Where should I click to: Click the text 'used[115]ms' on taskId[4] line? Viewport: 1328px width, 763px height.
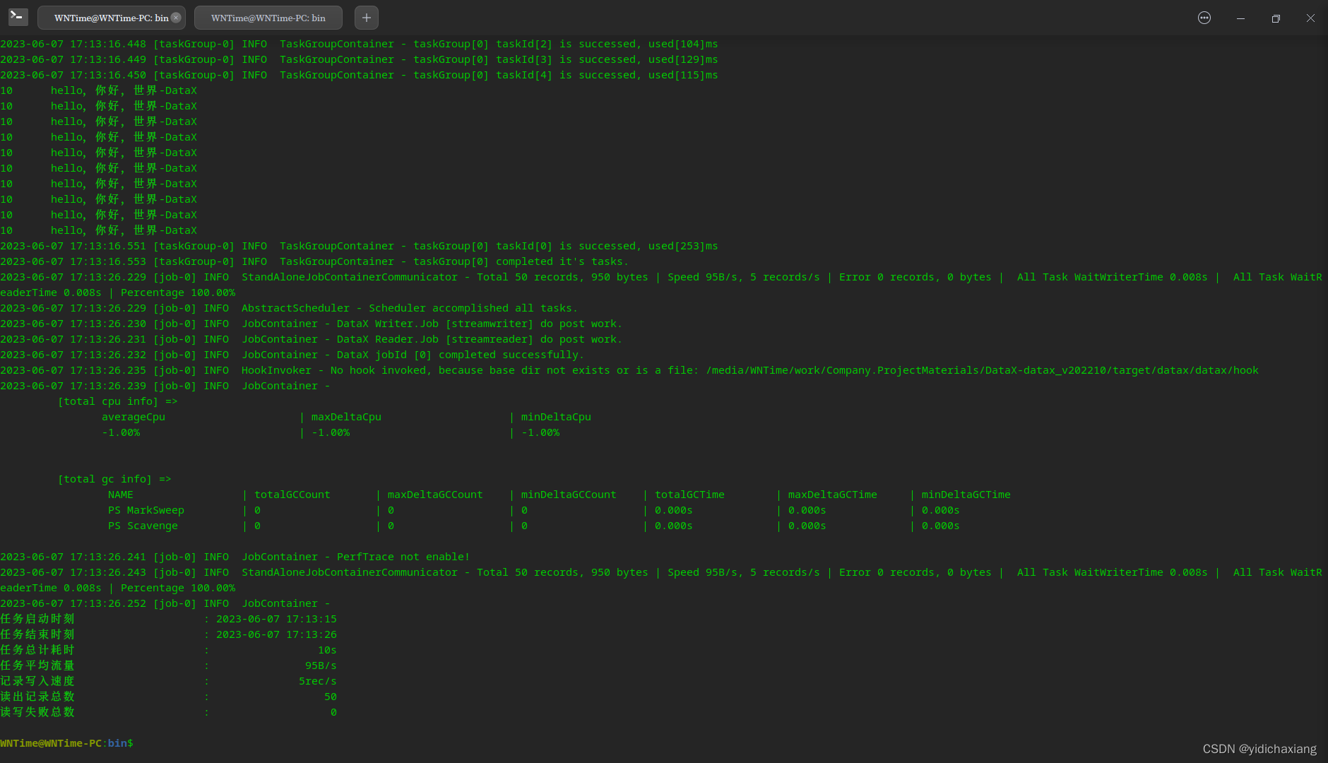(x=683, y=75)
